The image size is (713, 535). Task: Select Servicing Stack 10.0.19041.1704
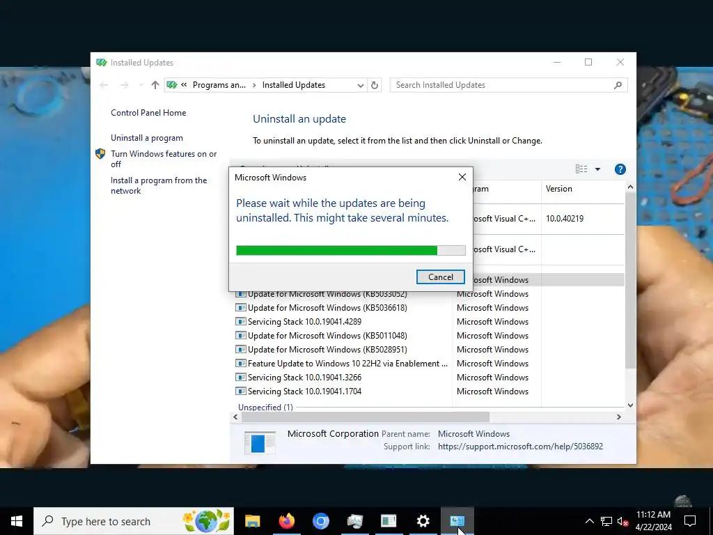pos(304,391)
